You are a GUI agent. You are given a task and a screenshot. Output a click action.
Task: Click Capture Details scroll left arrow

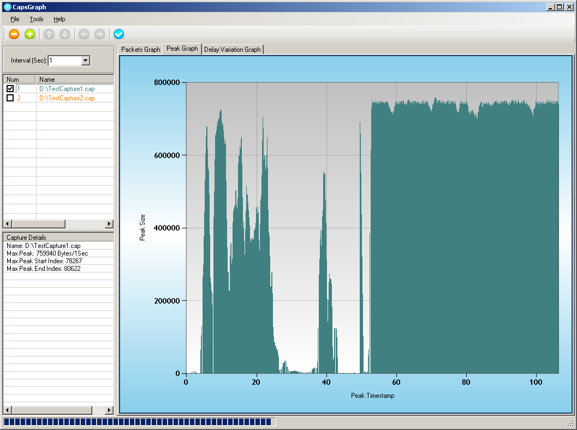[x=7, y=410]
